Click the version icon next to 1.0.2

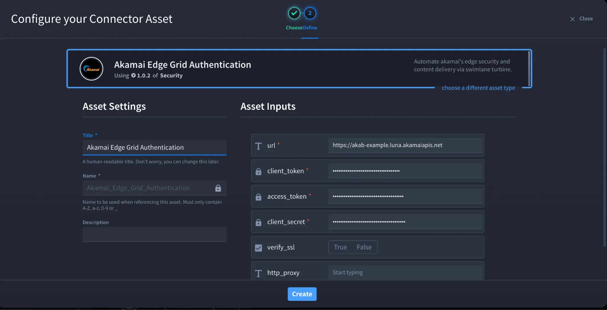(x=133, y=75)
